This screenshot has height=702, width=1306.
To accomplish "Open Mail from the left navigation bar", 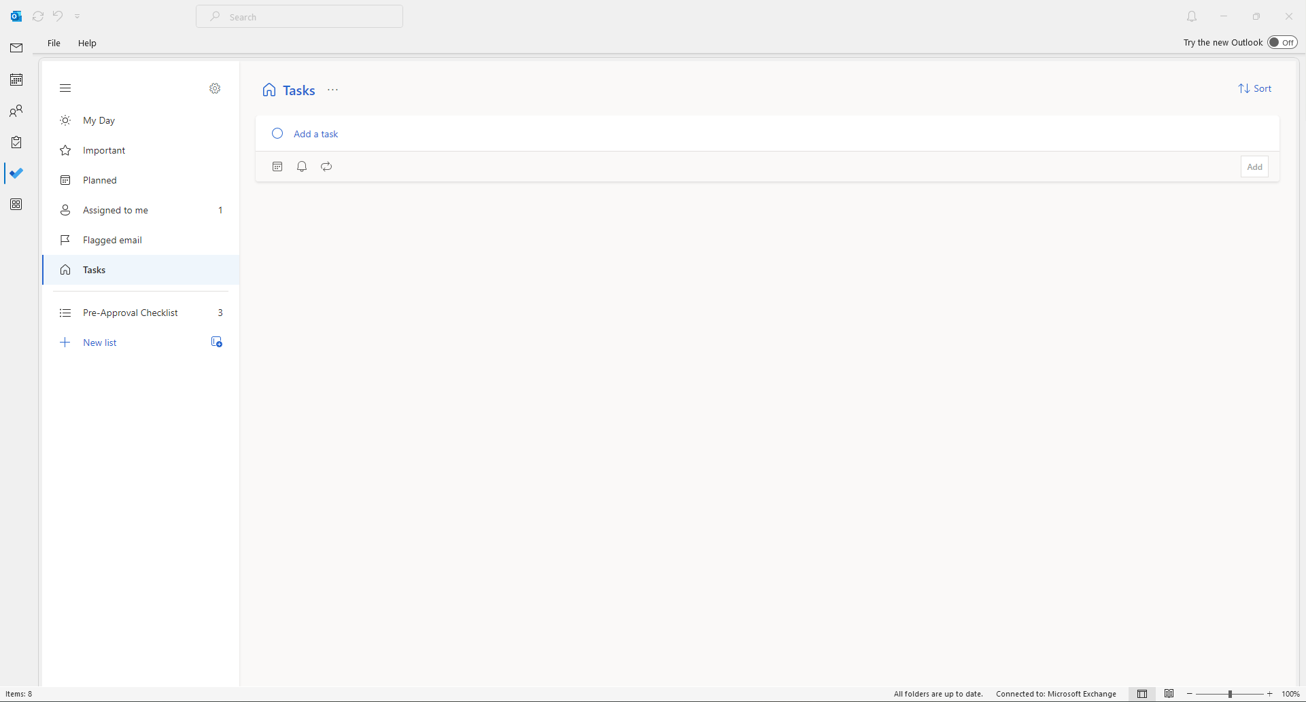I will (16, 48).
